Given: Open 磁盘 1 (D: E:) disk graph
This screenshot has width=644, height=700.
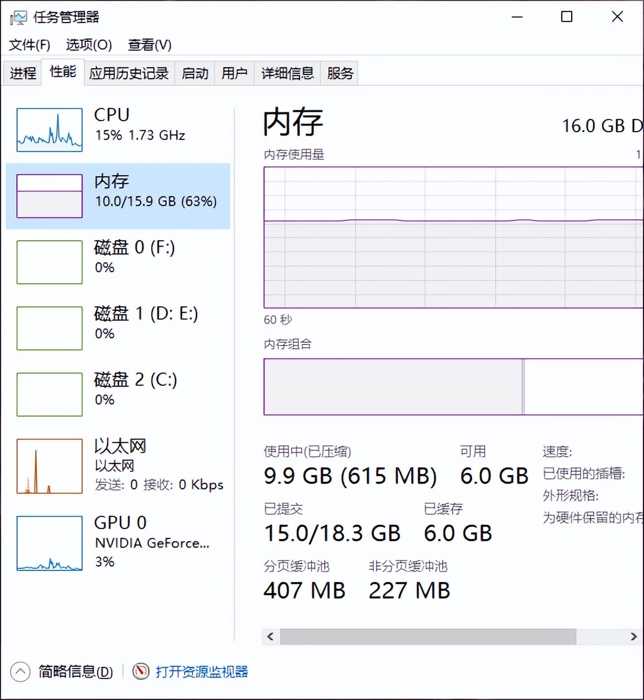Looking at the screenshot, I should click(x=50, y=329).
